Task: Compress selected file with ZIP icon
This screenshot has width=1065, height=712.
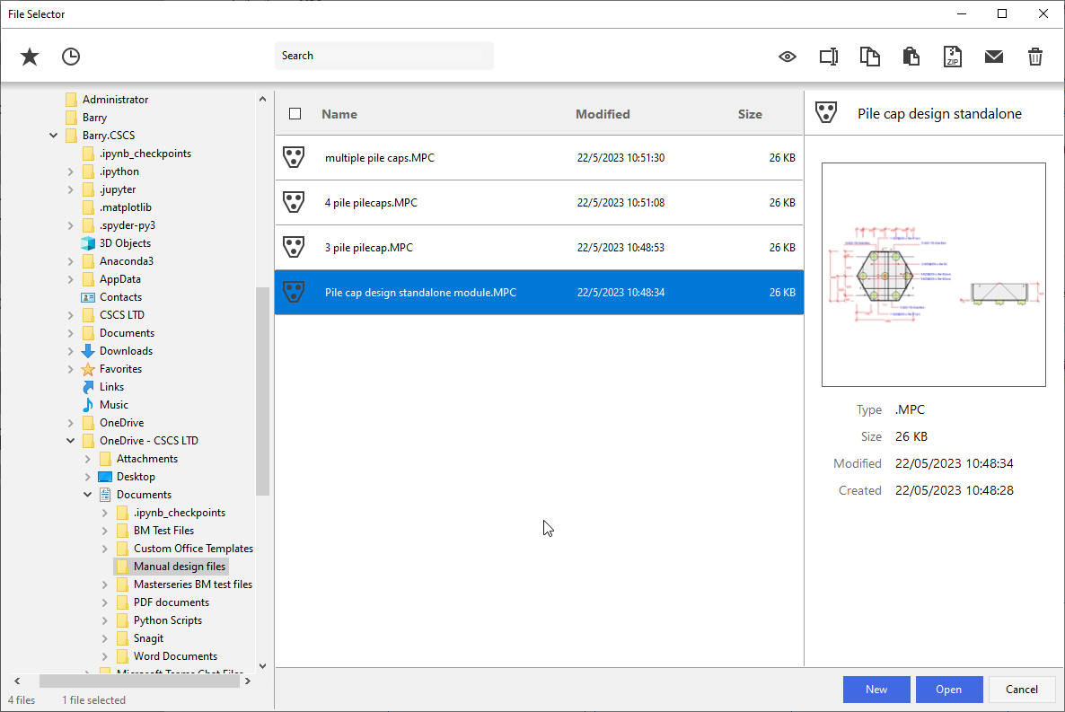Action: click(952, 57)
